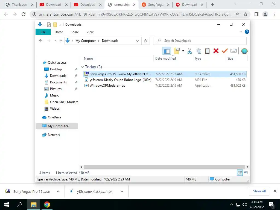The width and height of the screenshot is (280, 210).
Task: Select the Sony Vegas Pro 15 rar file
Action: point(165,74)
